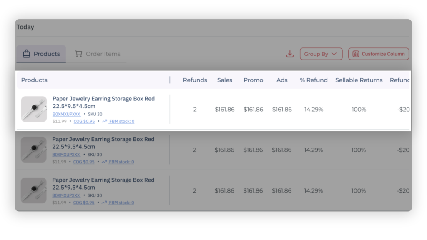Screen dimensions: 427x240
Task: Click the trend arrow icon in second row
Action: click(x=104, y=162)
